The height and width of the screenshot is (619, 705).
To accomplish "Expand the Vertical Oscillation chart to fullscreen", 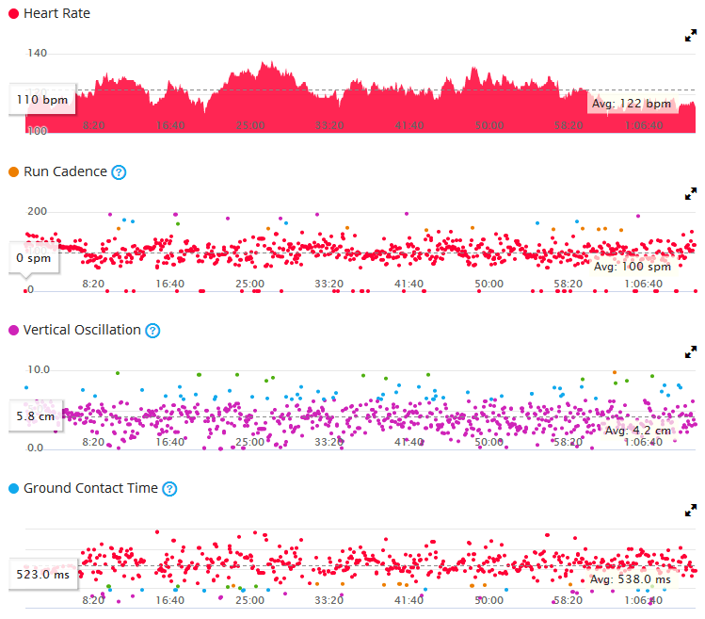I will click(691, 351).
